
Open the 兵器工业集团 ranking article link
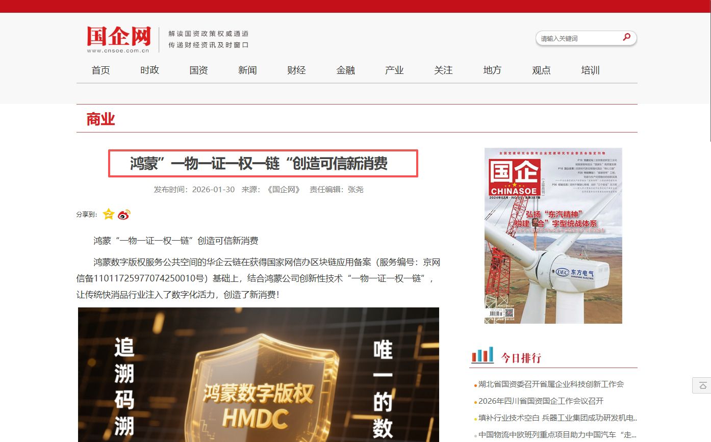557,418
